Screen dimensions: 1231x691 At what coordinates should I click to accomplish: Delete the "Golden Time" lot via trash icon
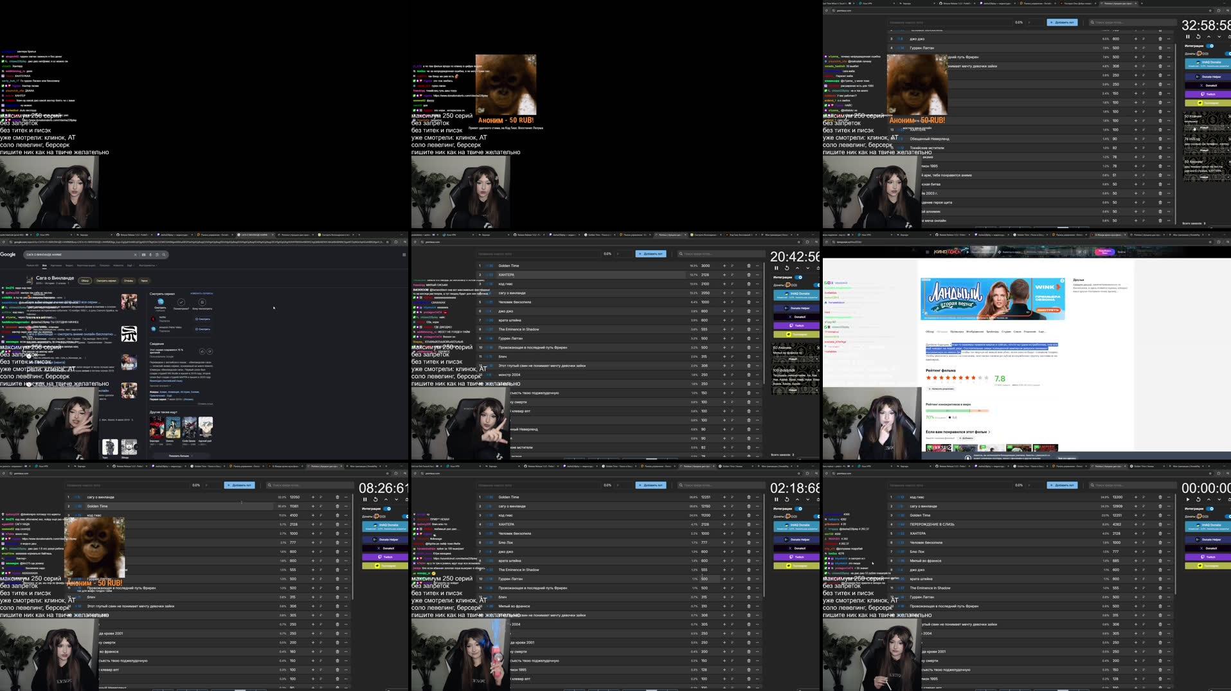coord(748,265)
